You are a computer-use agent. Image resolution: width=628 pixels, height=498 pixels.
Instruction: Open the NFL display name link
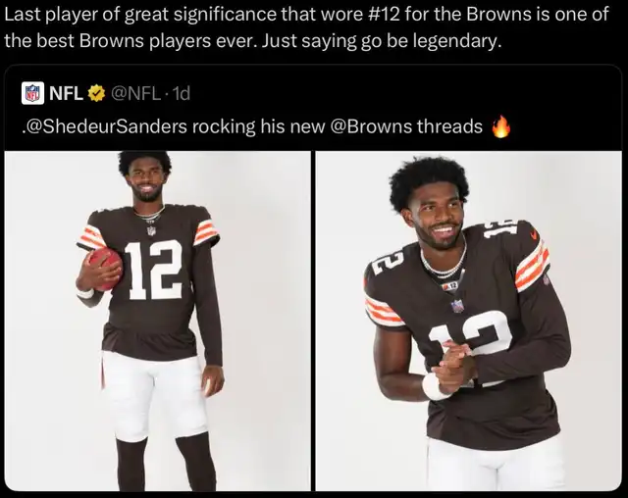click(66, 93)
